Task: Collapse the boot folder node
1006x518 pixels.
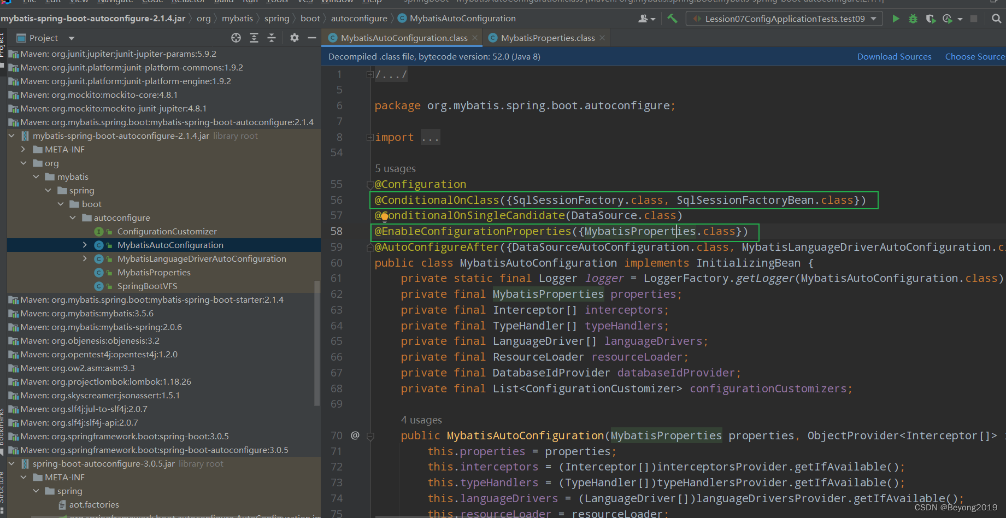Action: pyautogui.click(x=61, y=204)
